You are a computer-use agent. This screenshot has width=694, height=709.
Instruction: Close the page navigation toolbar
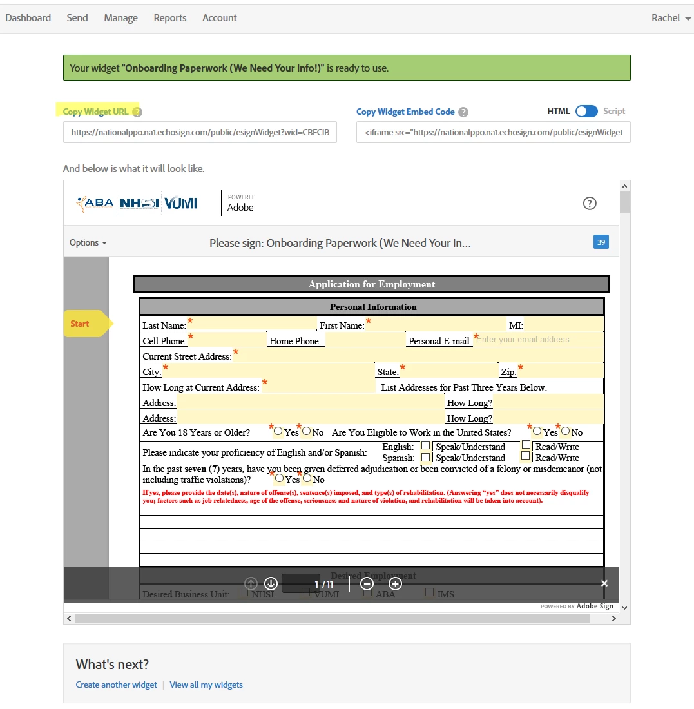coord(604,583)
